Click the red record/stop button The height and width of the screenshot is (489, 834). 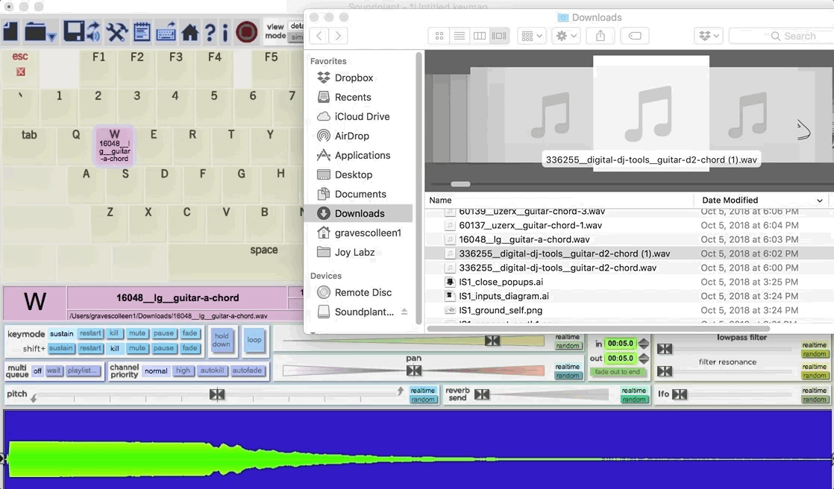click(x=247, y=32)
